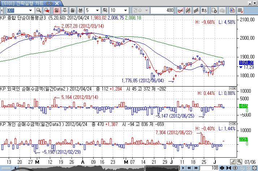Switch chart to 주 (weekly) period
This screenshot has width=258, height=171.
pos(64,10)
